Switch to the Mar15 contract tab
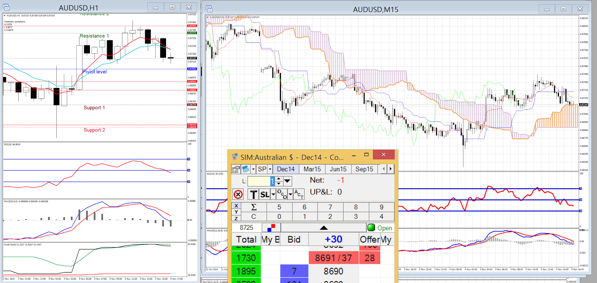The height and width of the screenshot is (283, 597). tap(312, 169)
